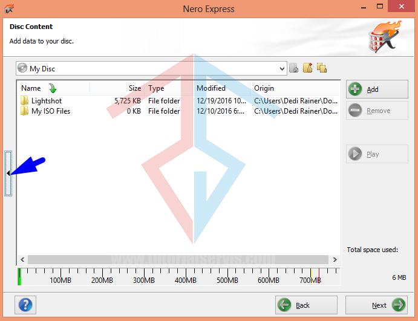Maximize the Nero Express window
The width and height of the screenshot is (418, 321).
380,7
